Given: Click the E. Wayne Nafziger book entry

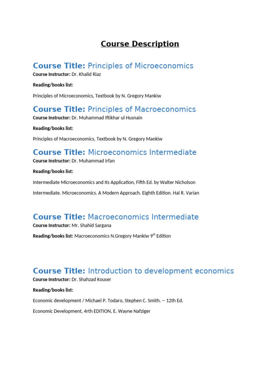Looking at the screenshot, I should pyautogui.click(x=92, y=311).
